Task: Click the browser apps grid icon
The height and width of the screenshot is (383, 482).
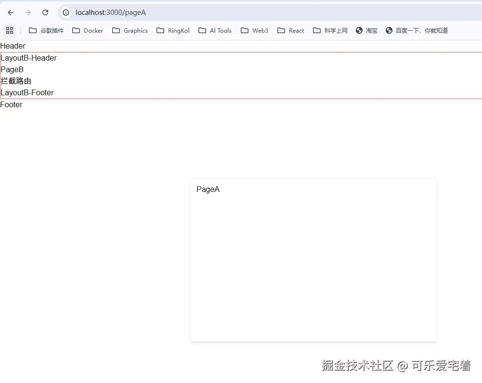Action: [x=10, y=30]
